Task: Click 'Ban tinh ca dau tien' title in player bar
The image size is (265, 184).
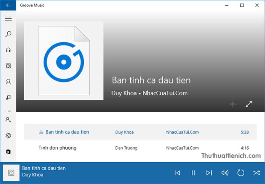Action: pos(44,168)
